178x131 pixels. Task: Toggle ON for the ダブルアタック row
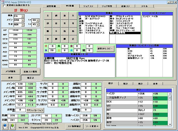pyautogui.click(x=165, y=56)
